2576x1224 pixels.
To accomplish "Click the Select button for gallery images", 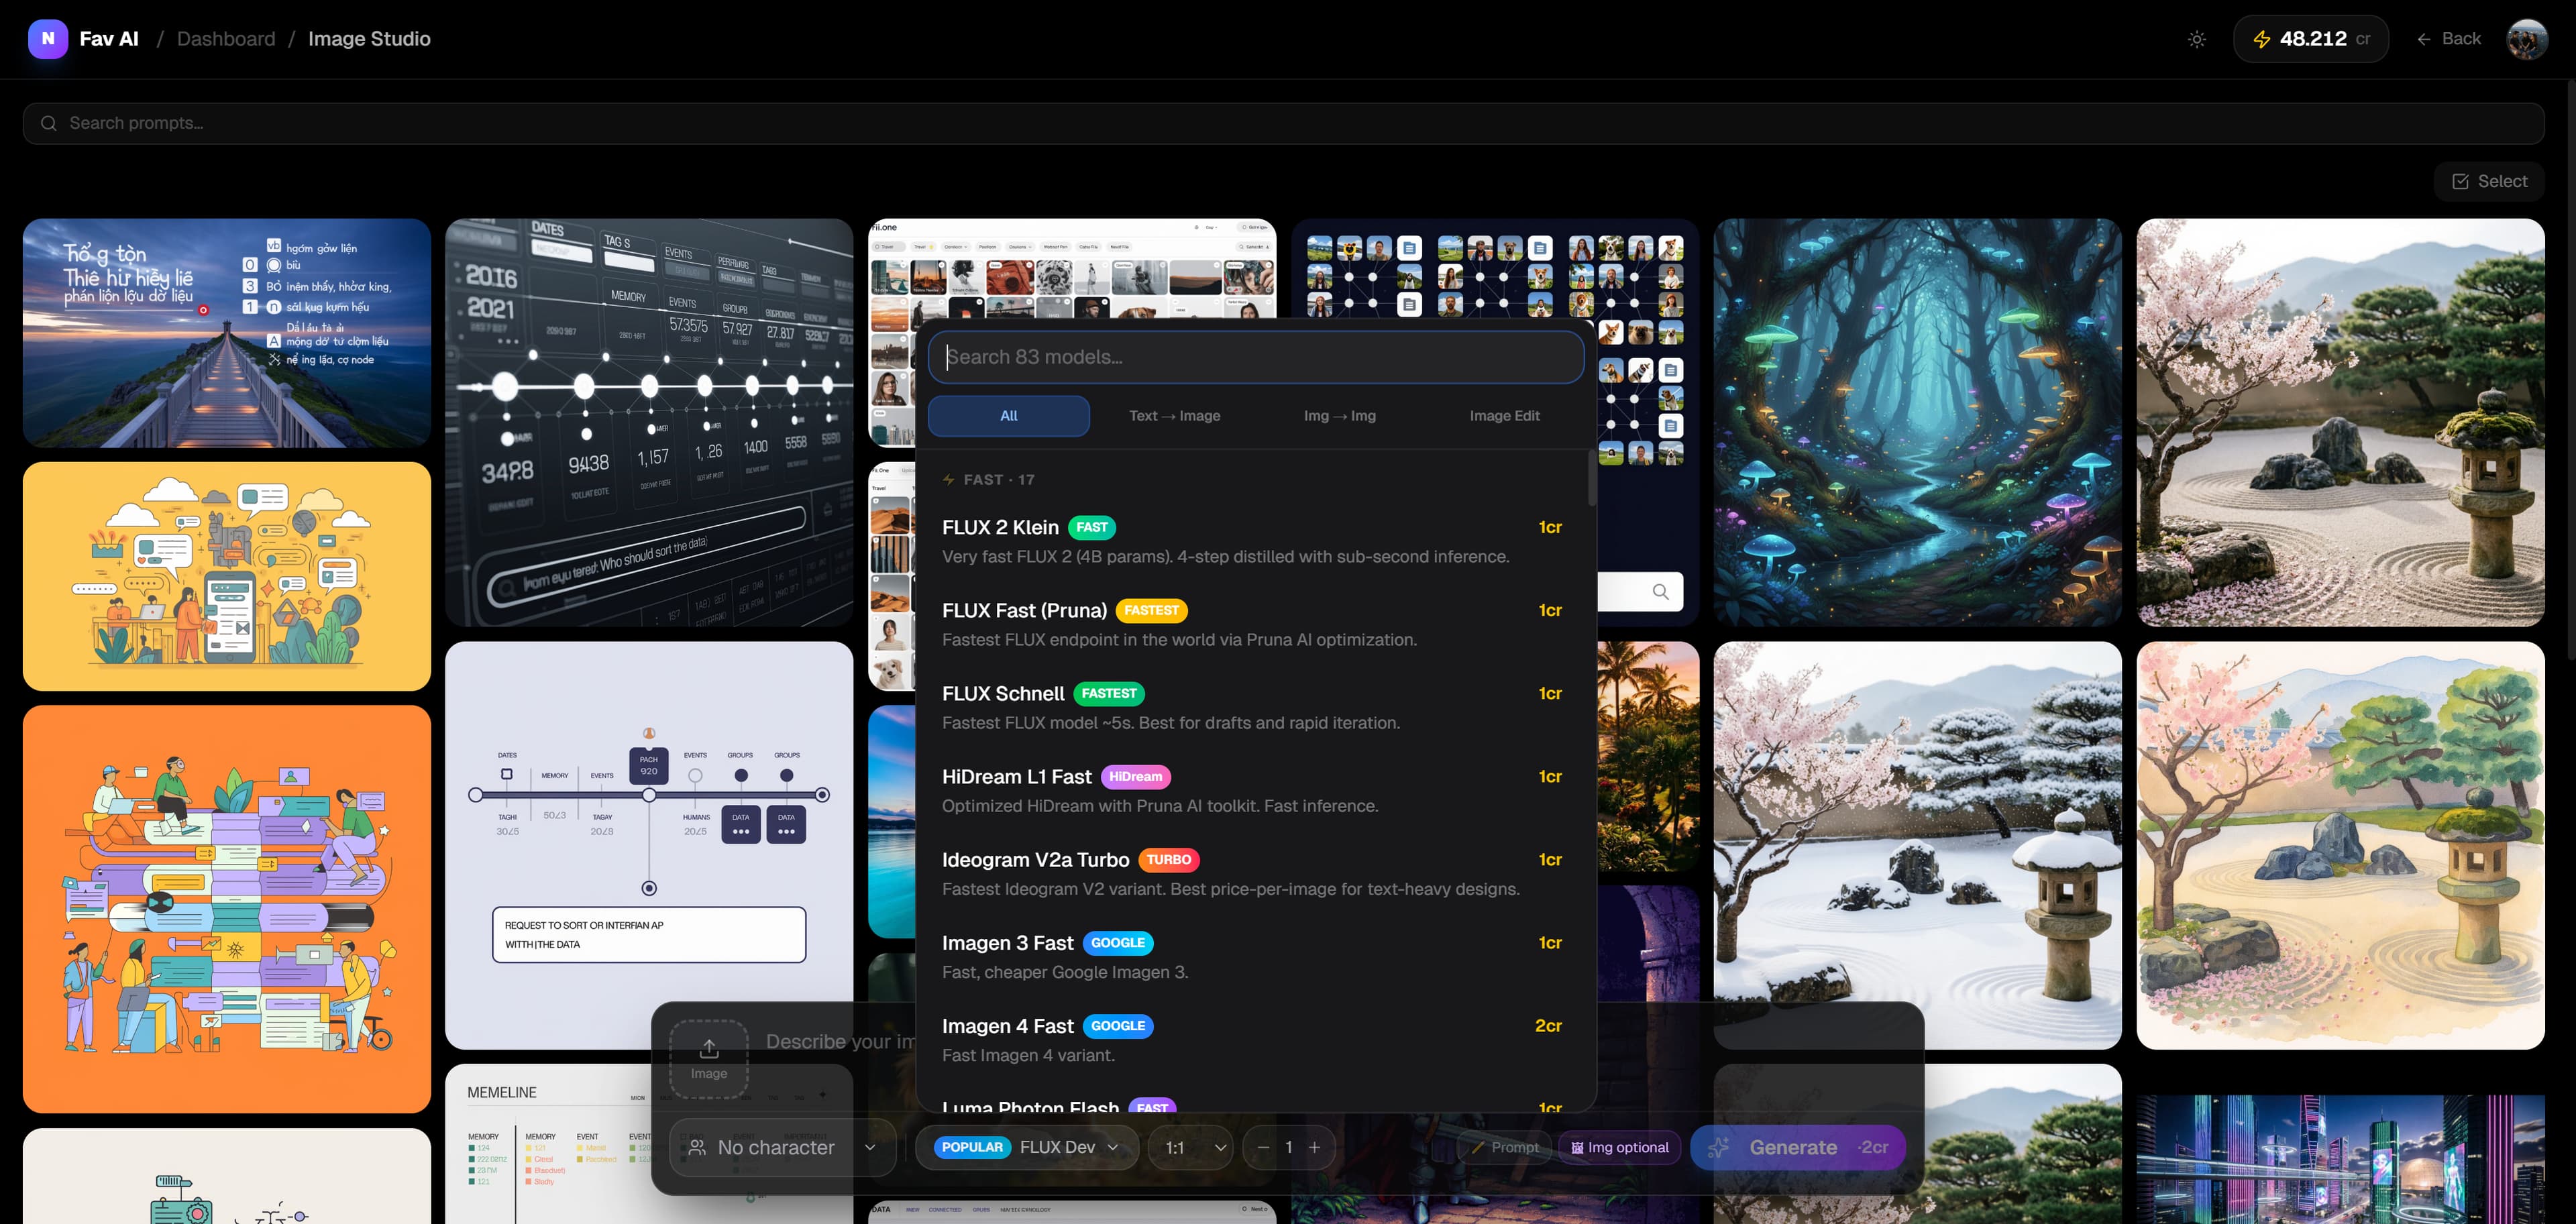I will pyautogui.click(x=2488, y=181).
